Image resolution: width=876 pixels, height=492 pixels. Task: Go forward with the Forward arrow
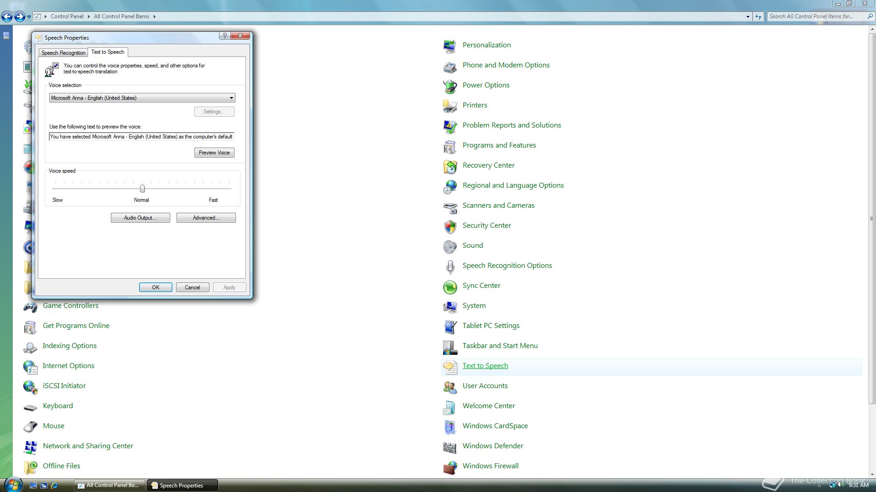pyautogui.click(x=20, y=17)
